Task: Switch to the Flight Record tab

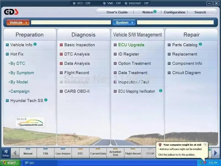Action: point(133,153)
